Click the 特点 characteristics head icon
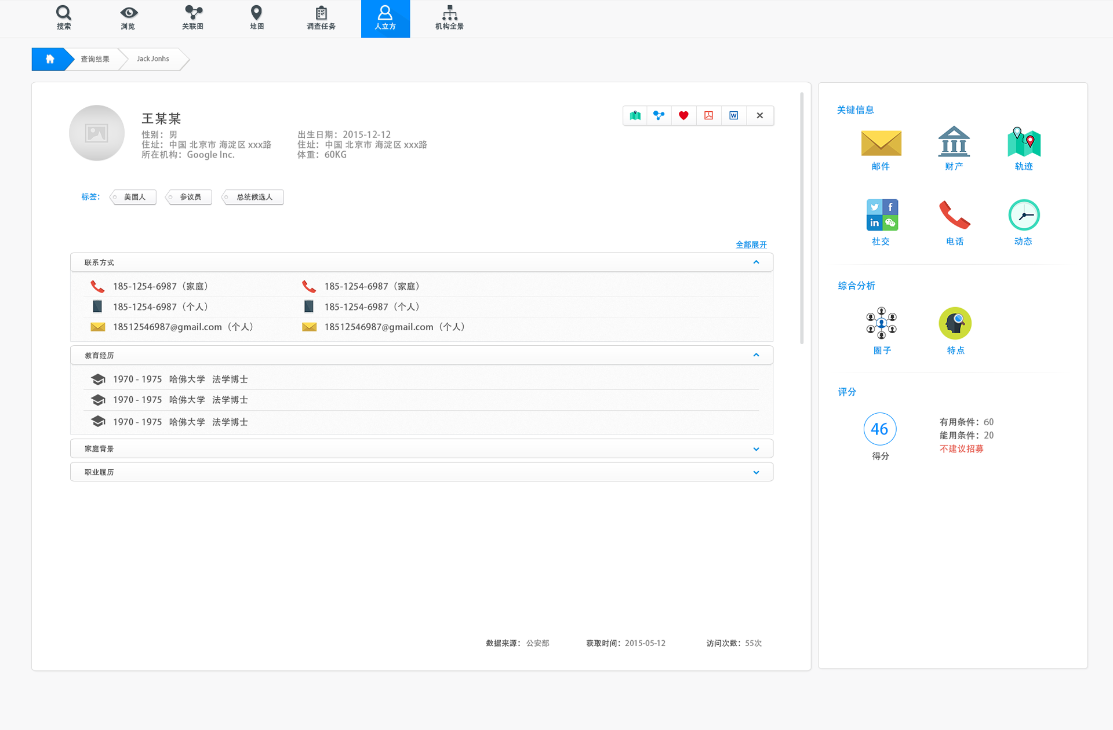The width and height of the screenshot is (1113, 730). pos(955,323)
